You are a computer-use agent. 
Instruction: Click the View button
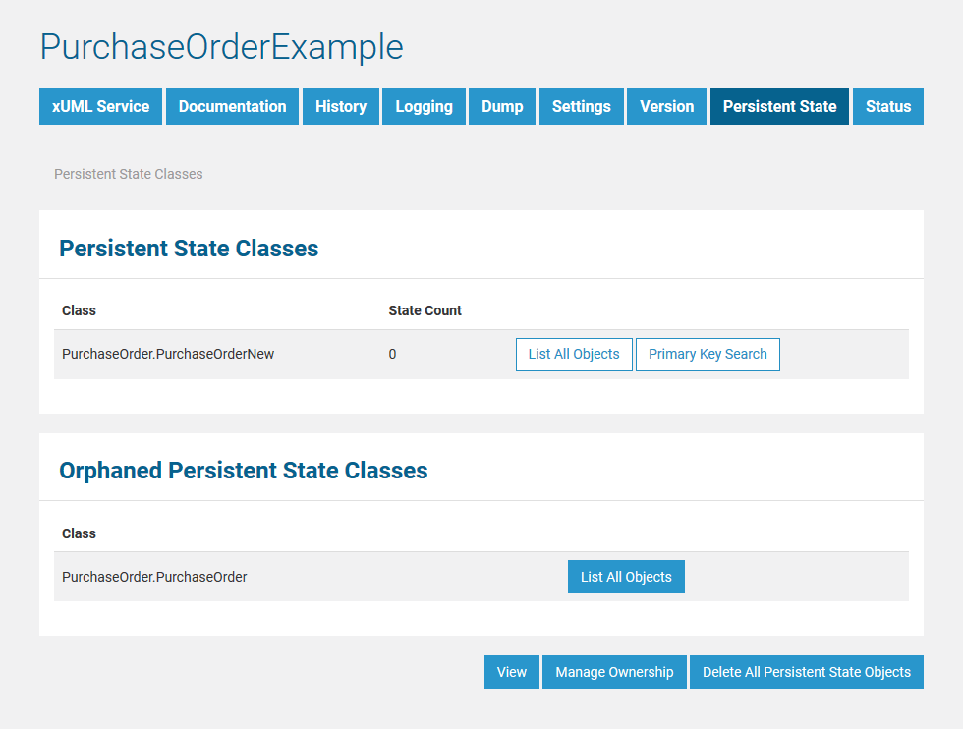[x=511, y=672]
